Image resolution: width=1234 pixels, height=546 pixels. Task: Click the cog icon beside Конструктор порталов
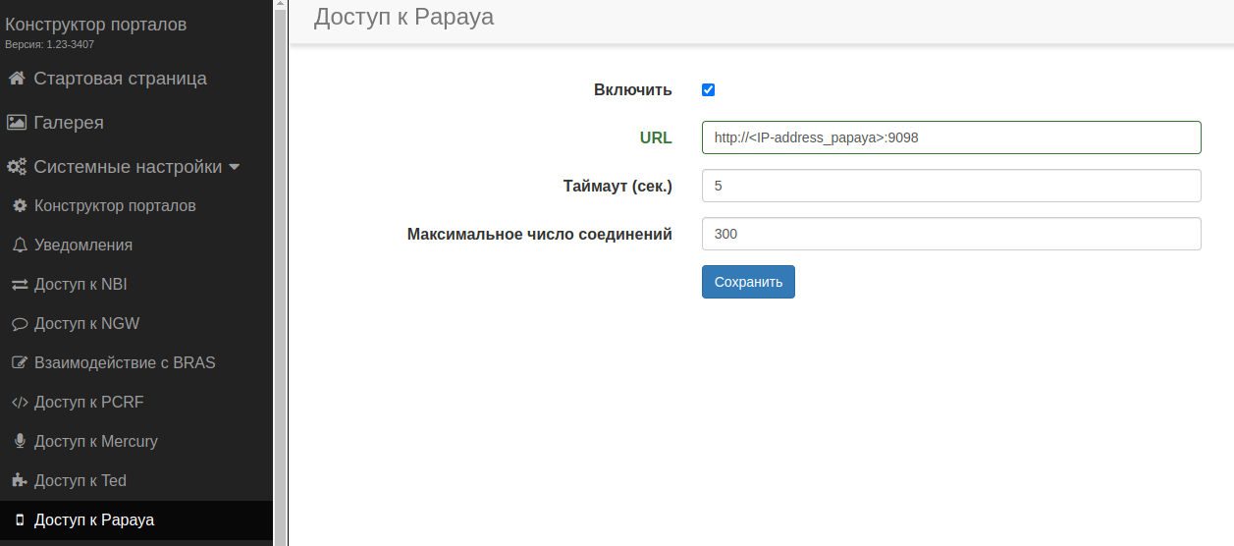(19, 206)
